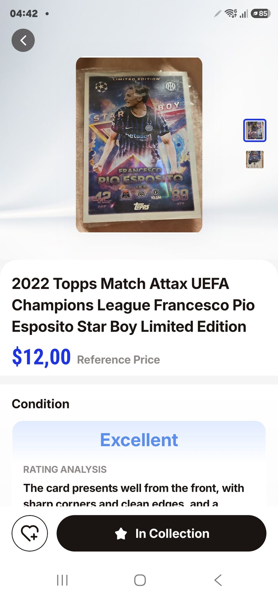Expand the Rating Analysis text
Screen dimensions: 278x598
pos(134,494)
